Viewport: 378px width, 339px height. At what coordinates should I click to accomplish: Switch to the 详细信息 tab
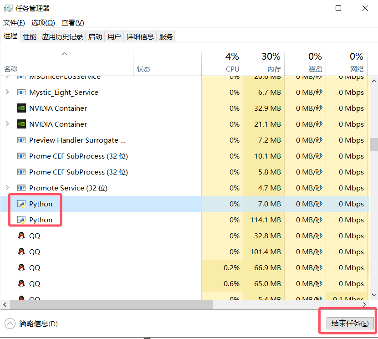(140, 36)
